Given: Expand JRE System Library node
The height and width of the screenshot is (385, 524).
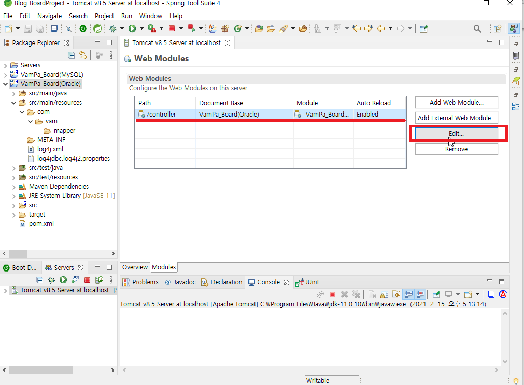Looking at the screenshot, I should point(13,196).
